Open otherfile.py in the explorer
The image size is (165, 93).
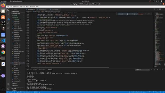[17, 44]
